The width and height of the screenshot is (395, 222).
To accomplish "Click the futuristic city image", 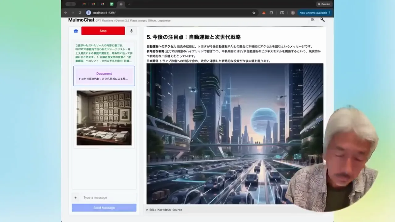I will (x=235, y=134).
